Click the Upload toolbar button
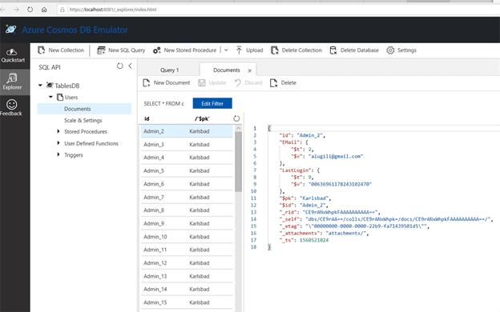 click(249, 50)
